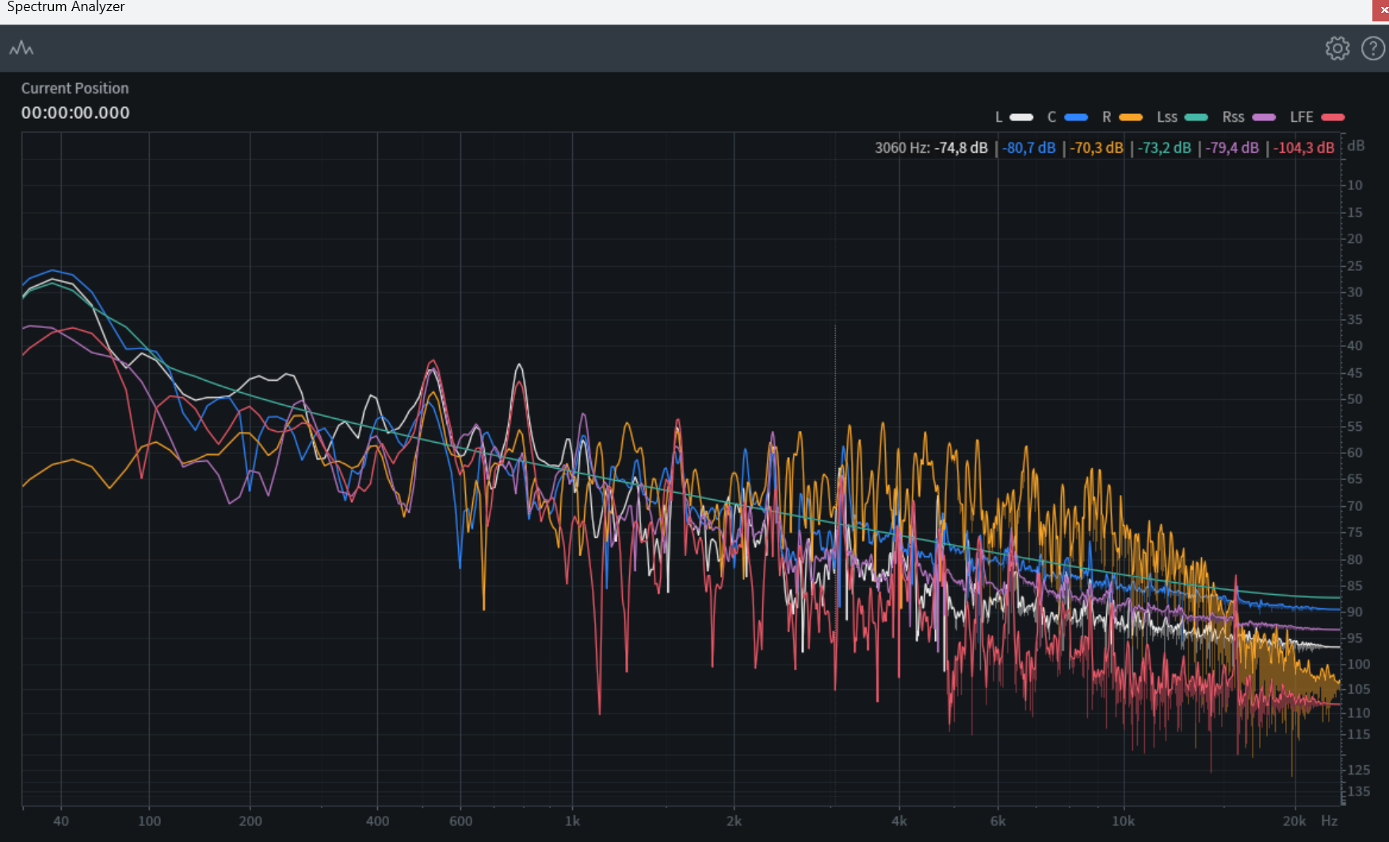Image resolution: width=1389 pixels, height=842 pixels.
Task: Click the -90 dB scale label
Action: [1353, 612]
